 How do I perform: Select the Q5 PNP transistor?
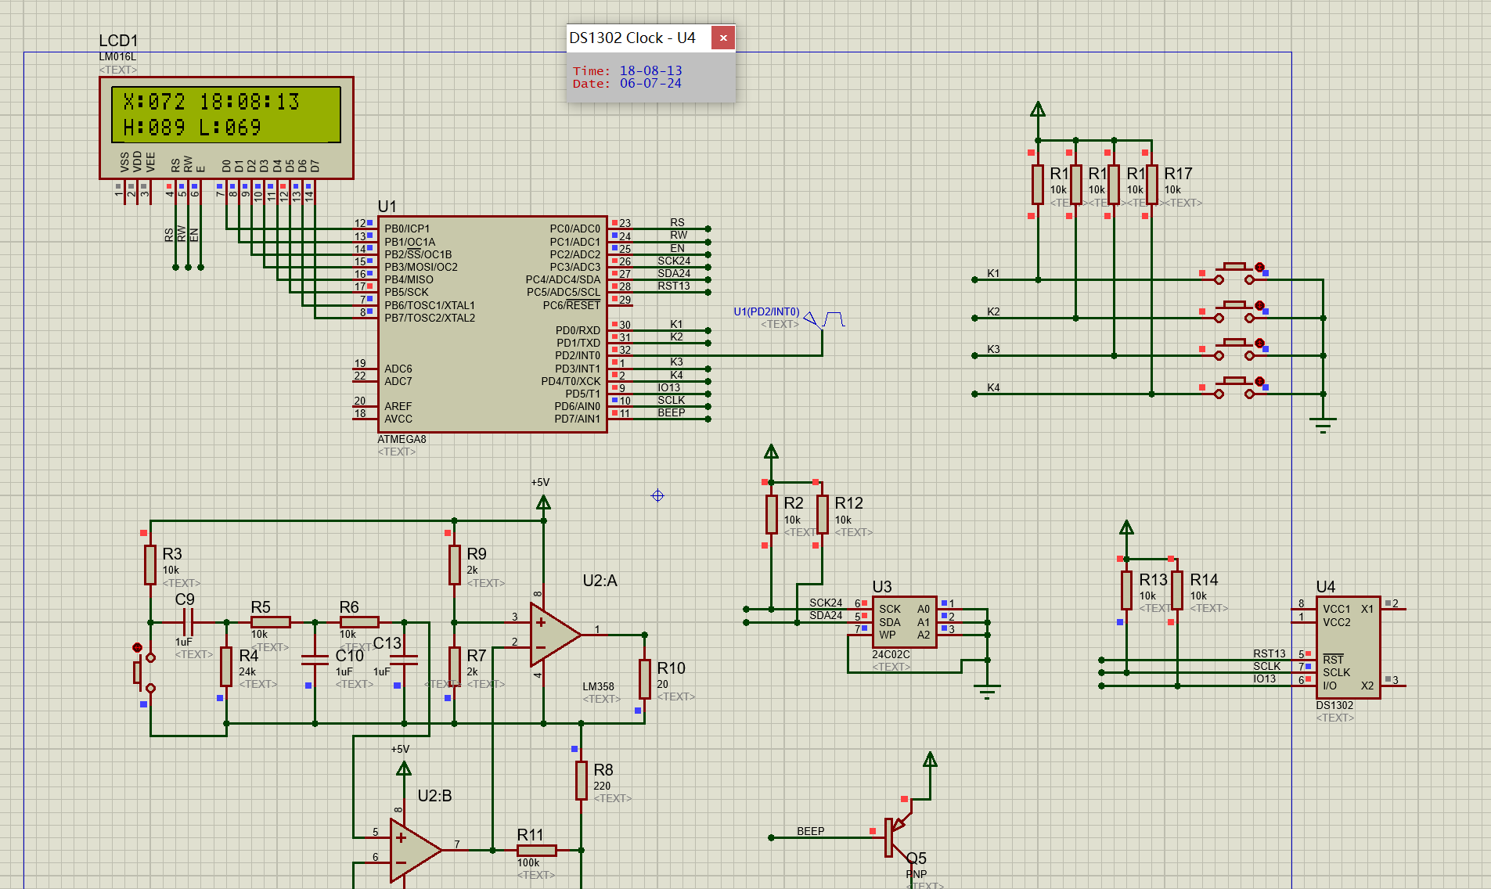(898, 837)
